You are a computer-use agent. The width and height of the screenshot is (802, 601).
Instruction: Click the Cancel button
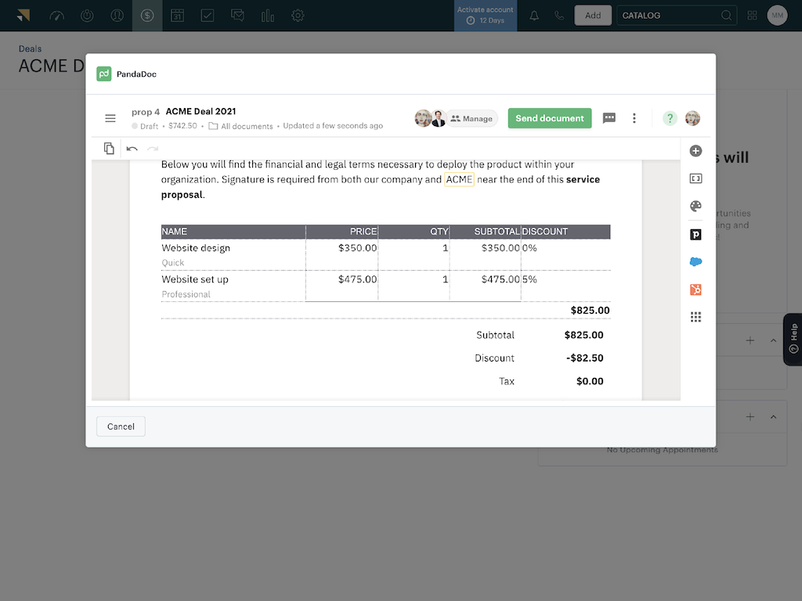point(121,426)
